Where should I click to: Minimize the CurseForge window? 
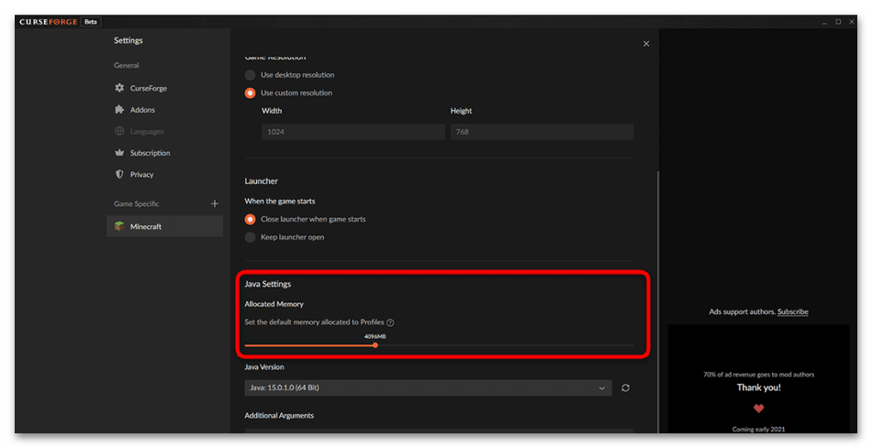825,22
